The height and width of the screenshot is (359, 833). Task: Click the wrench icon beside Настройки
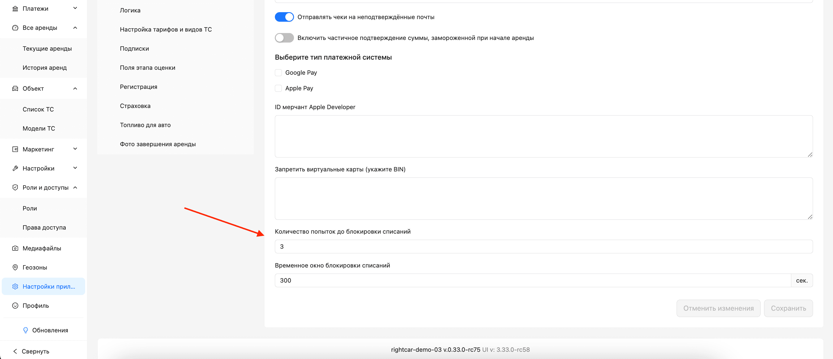click(x=15, y=168)
